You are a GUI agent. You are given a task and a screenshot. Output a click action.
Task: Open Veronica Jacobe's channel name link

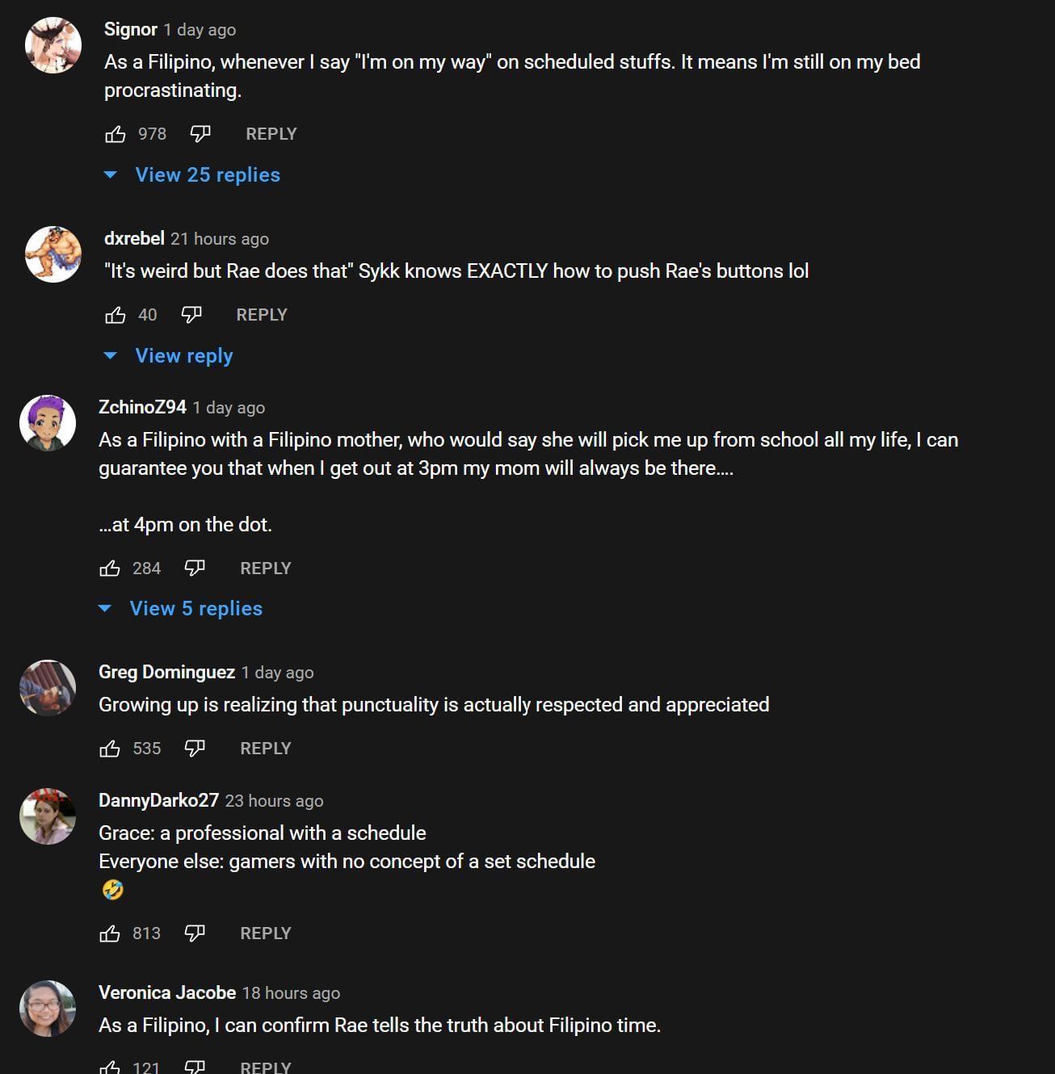click(x=167, y=992)
